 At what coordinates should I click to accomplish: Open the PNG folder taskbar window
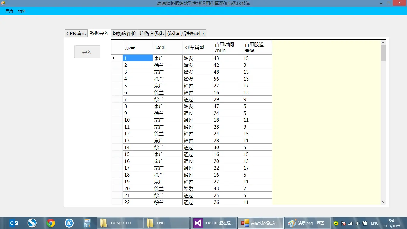pos(167,223)
